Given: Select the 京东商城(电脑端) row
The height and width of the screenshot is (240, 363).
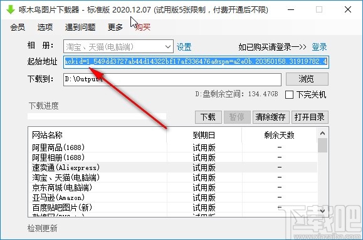Looking at the screenshot, I should click(x=172, y=187).
